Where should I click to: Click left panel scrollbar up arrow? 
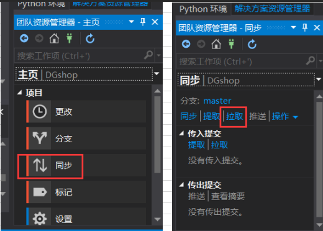pyautogui.click(x=157, y=91)
